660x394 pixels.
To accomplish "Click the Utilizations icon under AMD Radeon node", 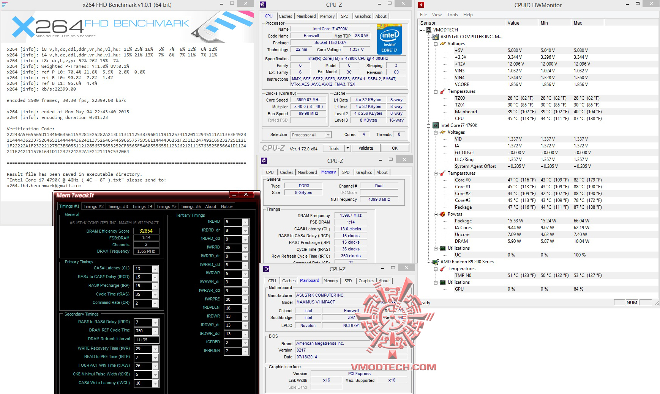I will pos(442,282).
